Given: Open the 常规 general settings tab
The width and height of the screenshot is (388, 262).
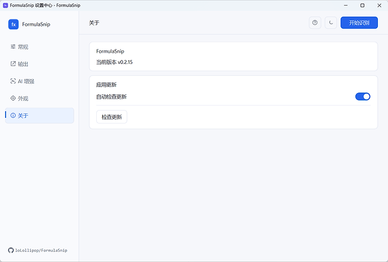Looking at the screenshot, I should (x=39, y=47).
